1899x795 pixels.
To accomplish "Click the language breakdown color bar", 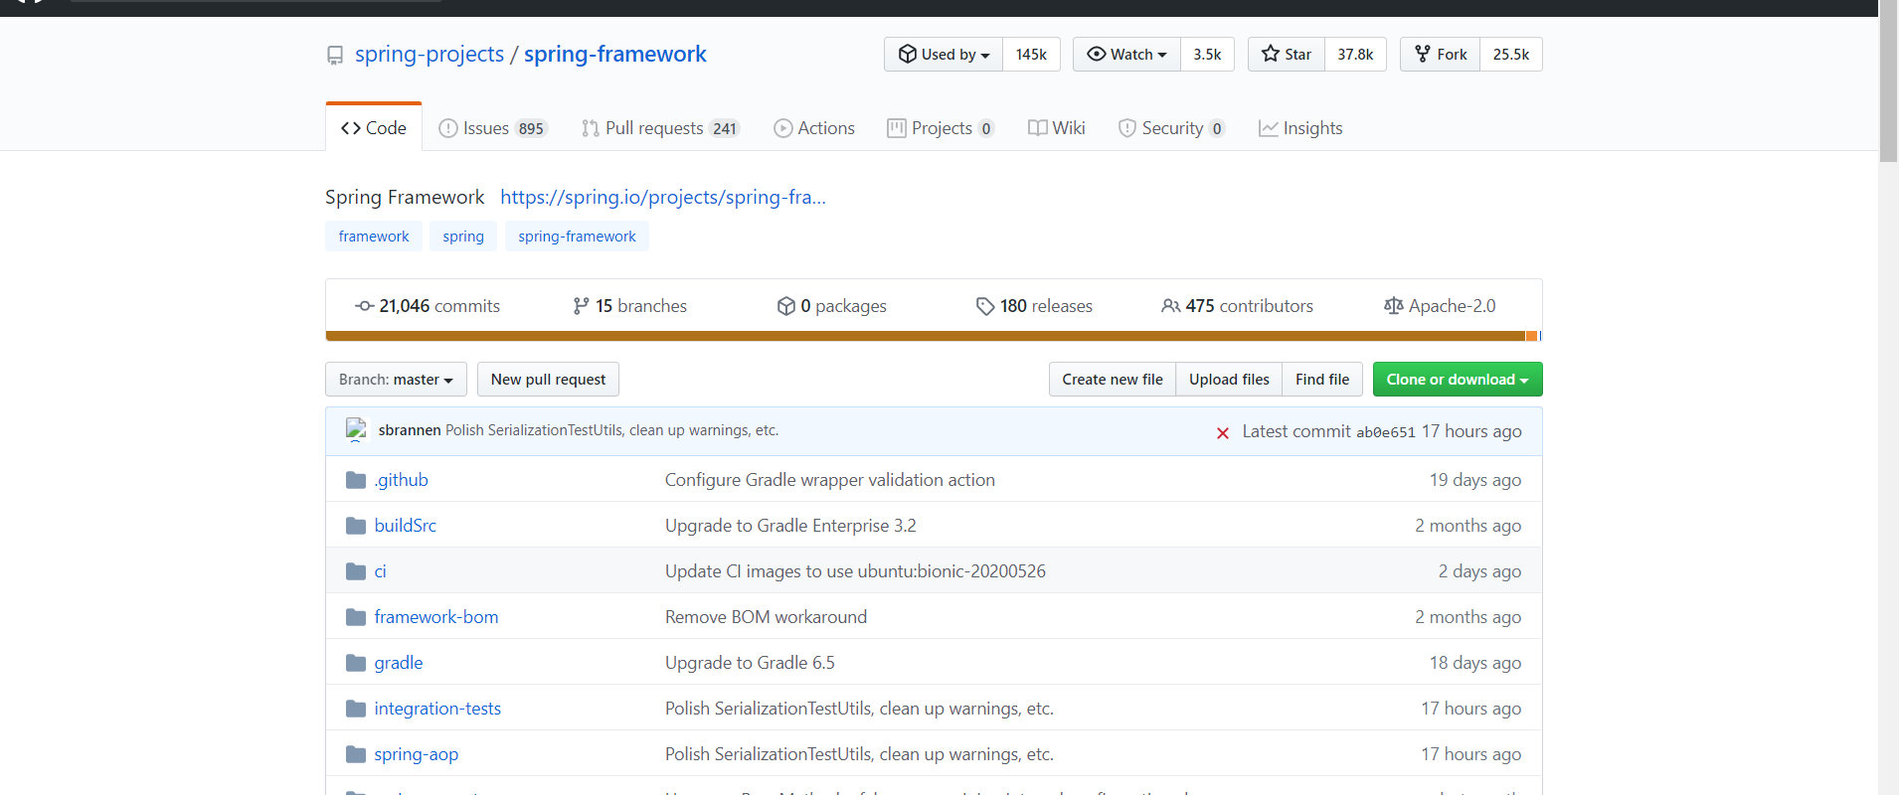I will pyautogui.click(x=934, y=336).
